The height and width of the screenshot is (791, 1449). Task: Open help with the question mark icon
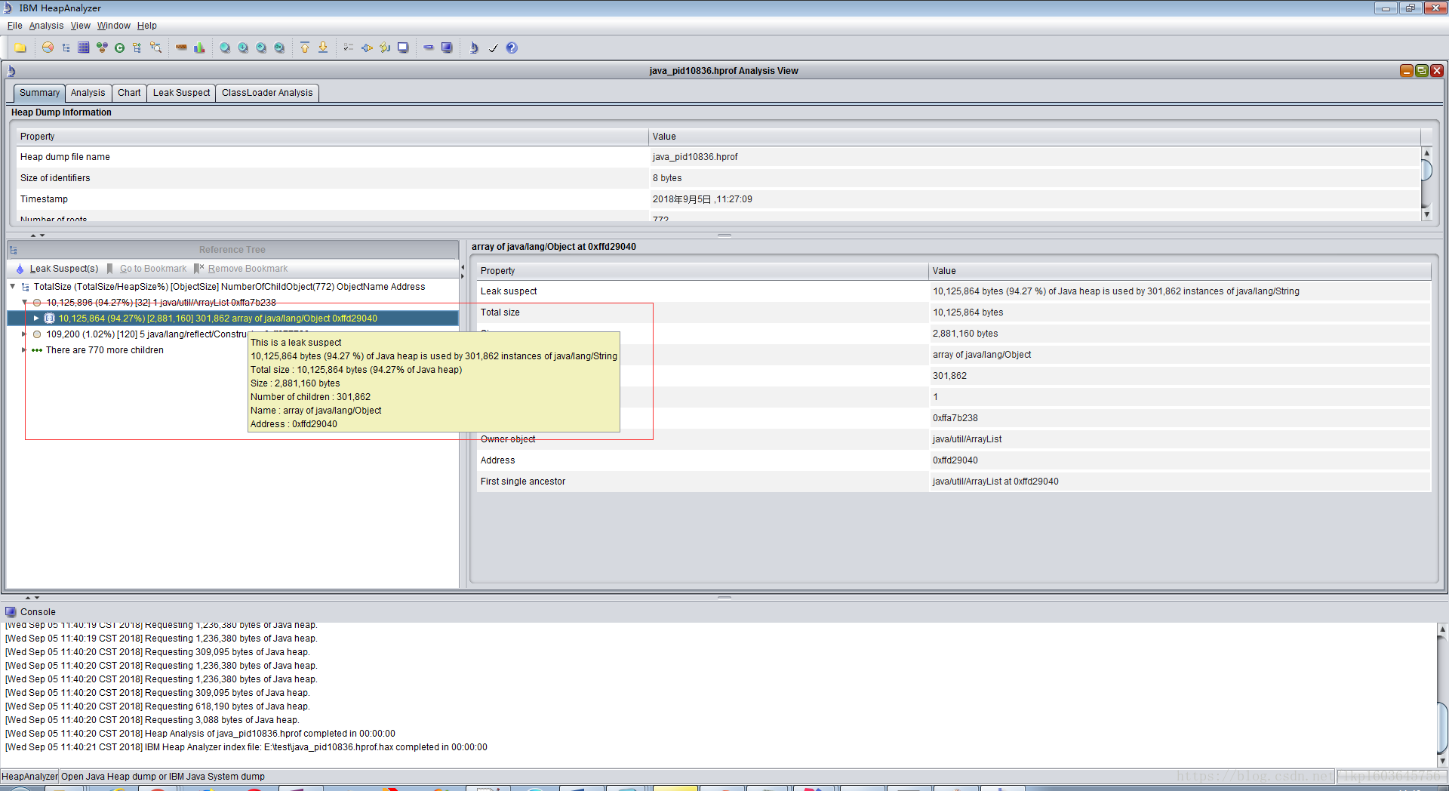[512, 48]
